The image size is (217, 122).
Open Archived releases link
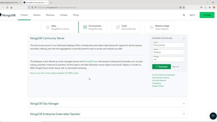pos(159,80)
